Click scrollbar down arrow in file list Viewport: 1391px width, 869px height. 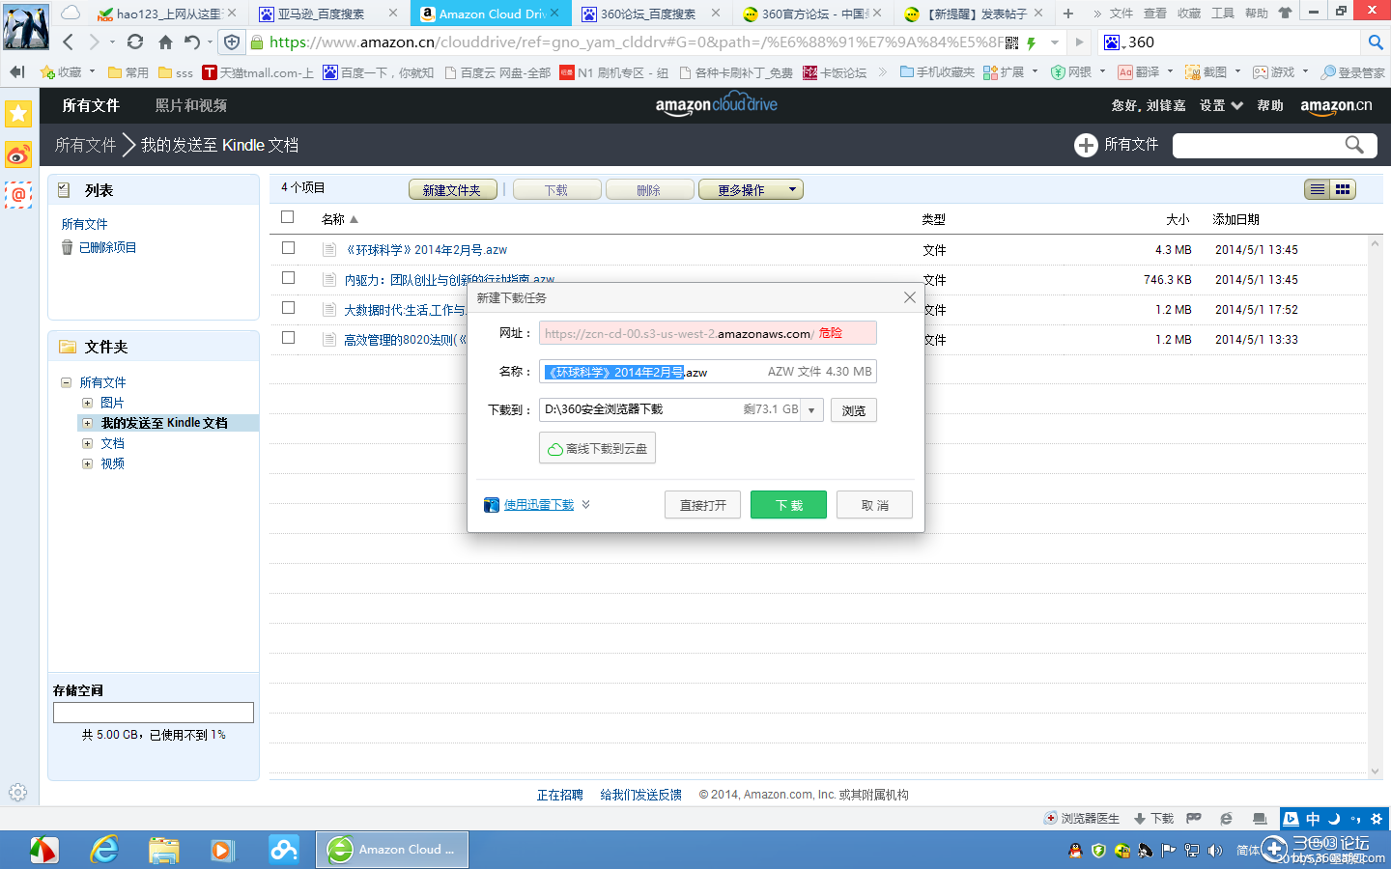tap(1376, 771)
